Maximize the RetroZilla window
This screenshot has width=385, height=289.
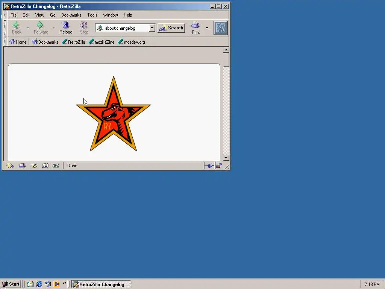pyautogui.click(x=218, y=6)
